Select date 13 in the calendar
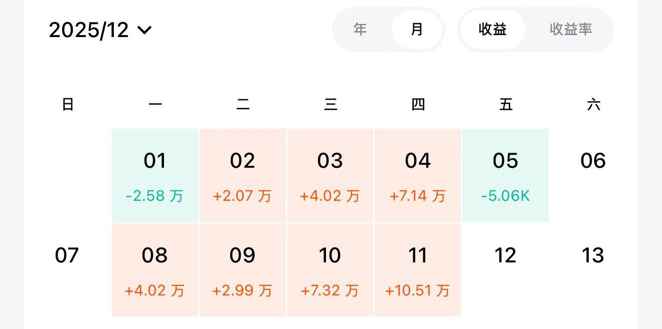Image resolution: width=662 pixels, height=329 pixels. coord(593,255)
